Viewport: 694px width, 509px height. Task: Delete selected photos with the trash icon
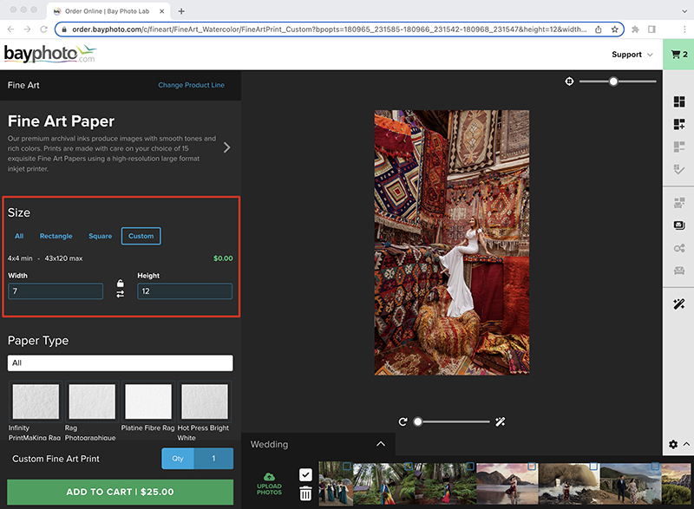click(x=305, y=493)
